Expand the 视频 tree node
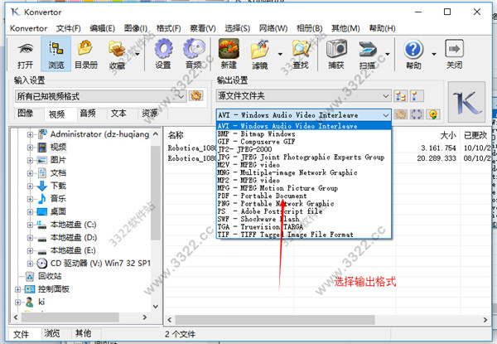 [x=30, y=148]
